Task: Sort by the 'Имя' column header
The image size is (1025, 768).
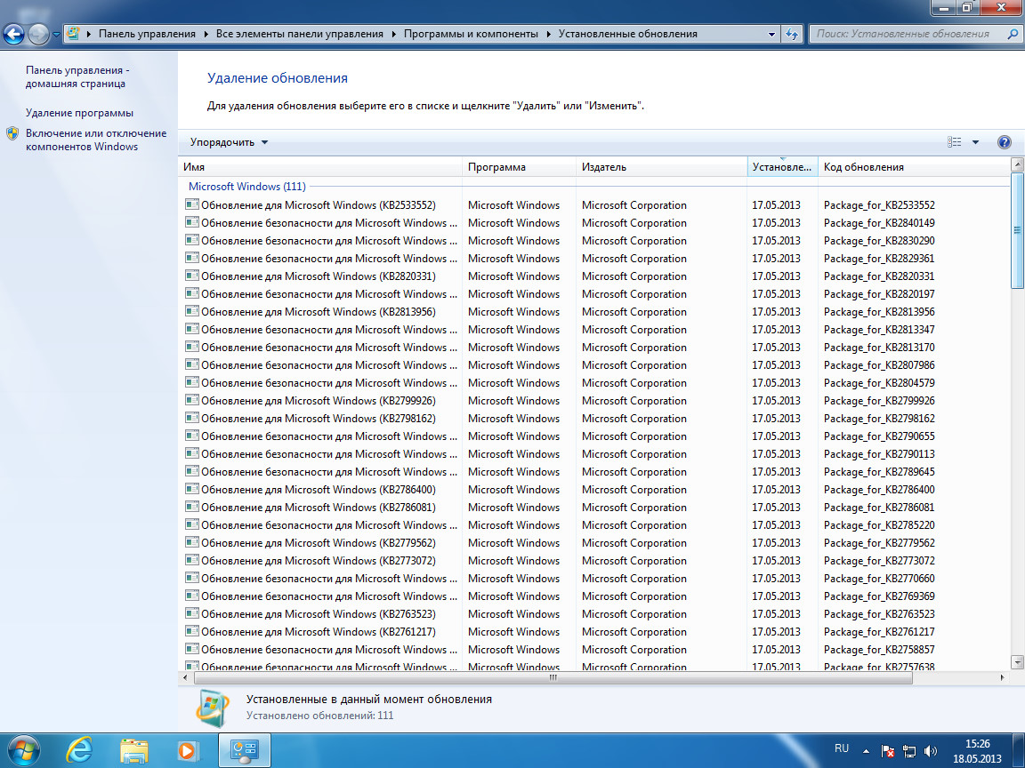Action: [x=320, y=167]
